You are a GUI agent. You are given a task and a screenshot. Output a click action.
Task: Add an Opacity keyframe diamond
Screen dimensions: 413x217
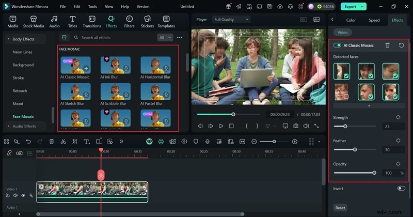pyautogui.click(x=398, y=164)
